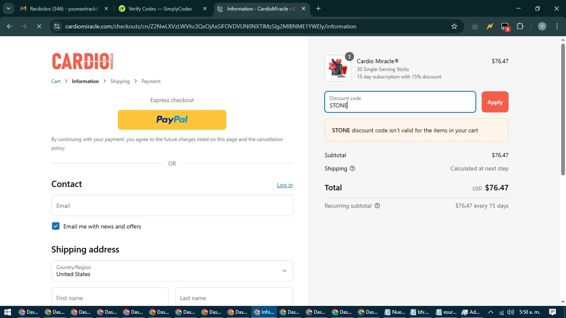Apply the discount code
The width and height of the screenshot is (566, 318).
click(495, 102)
